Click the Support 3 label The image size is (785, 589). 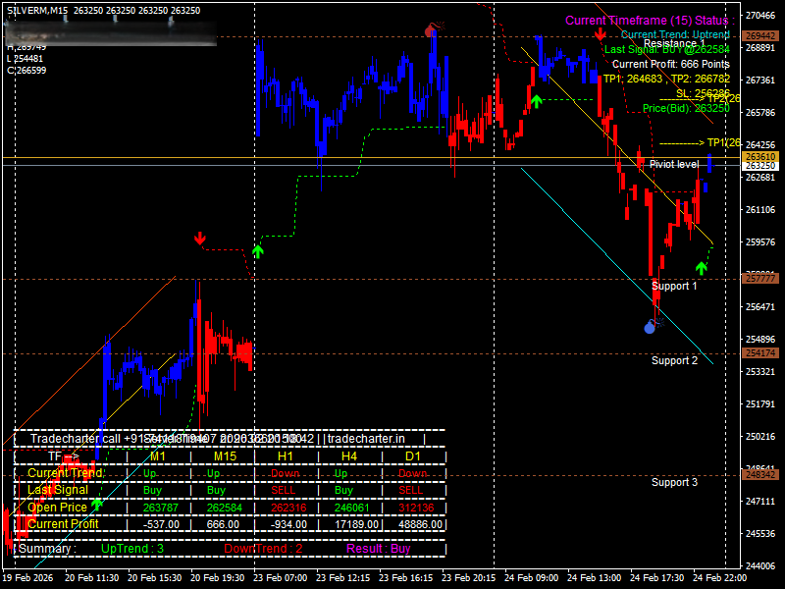tap(674, 482)
